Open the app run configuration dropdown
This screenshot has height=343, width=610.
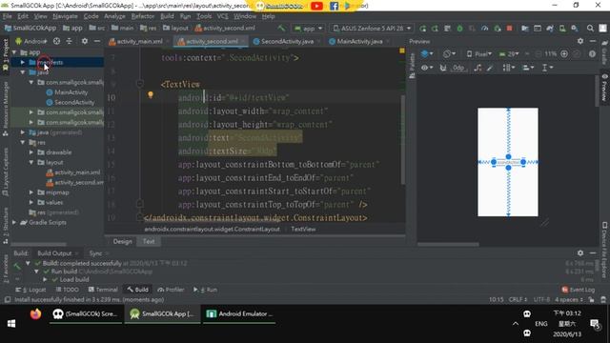(309, 29)
